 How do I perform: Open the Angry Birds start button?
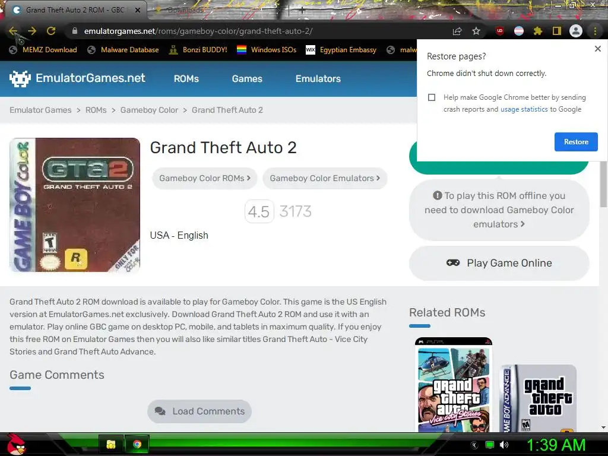(16, 444)
